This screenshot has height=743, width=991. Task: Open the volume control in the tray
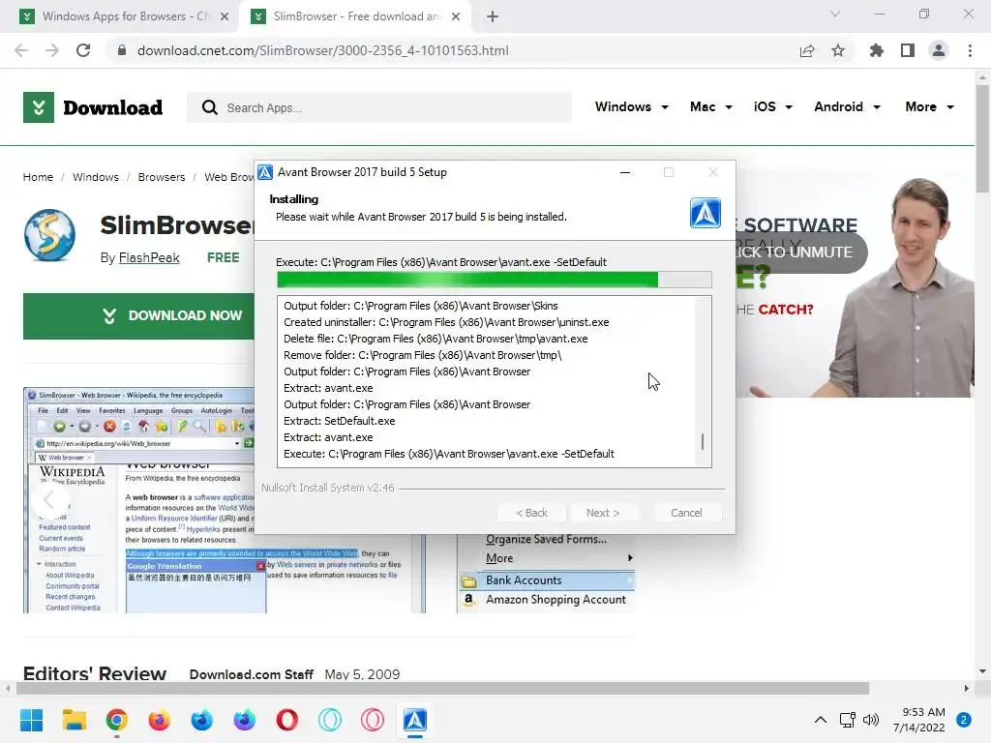pyautogui.click(x=871, y=720)
